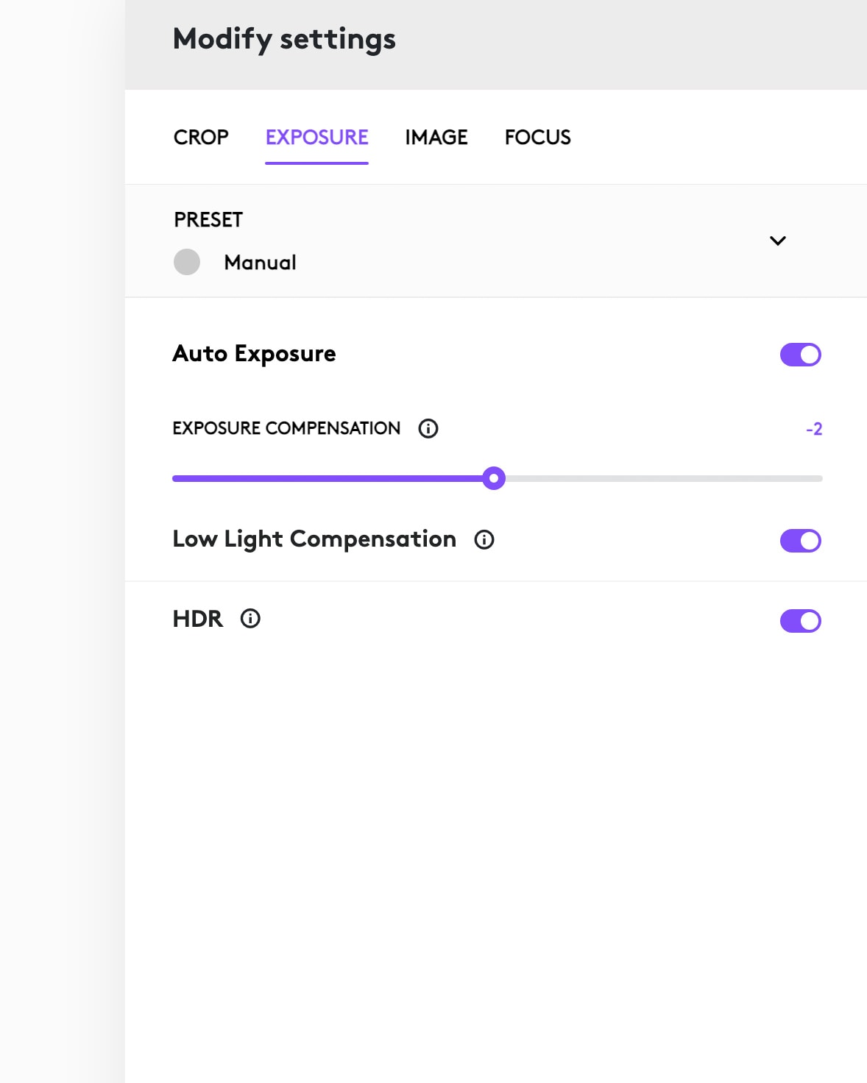Screen dimensions: 867x1083
Task: Click the exposure compensation slider handle
Action: point(494,478)
